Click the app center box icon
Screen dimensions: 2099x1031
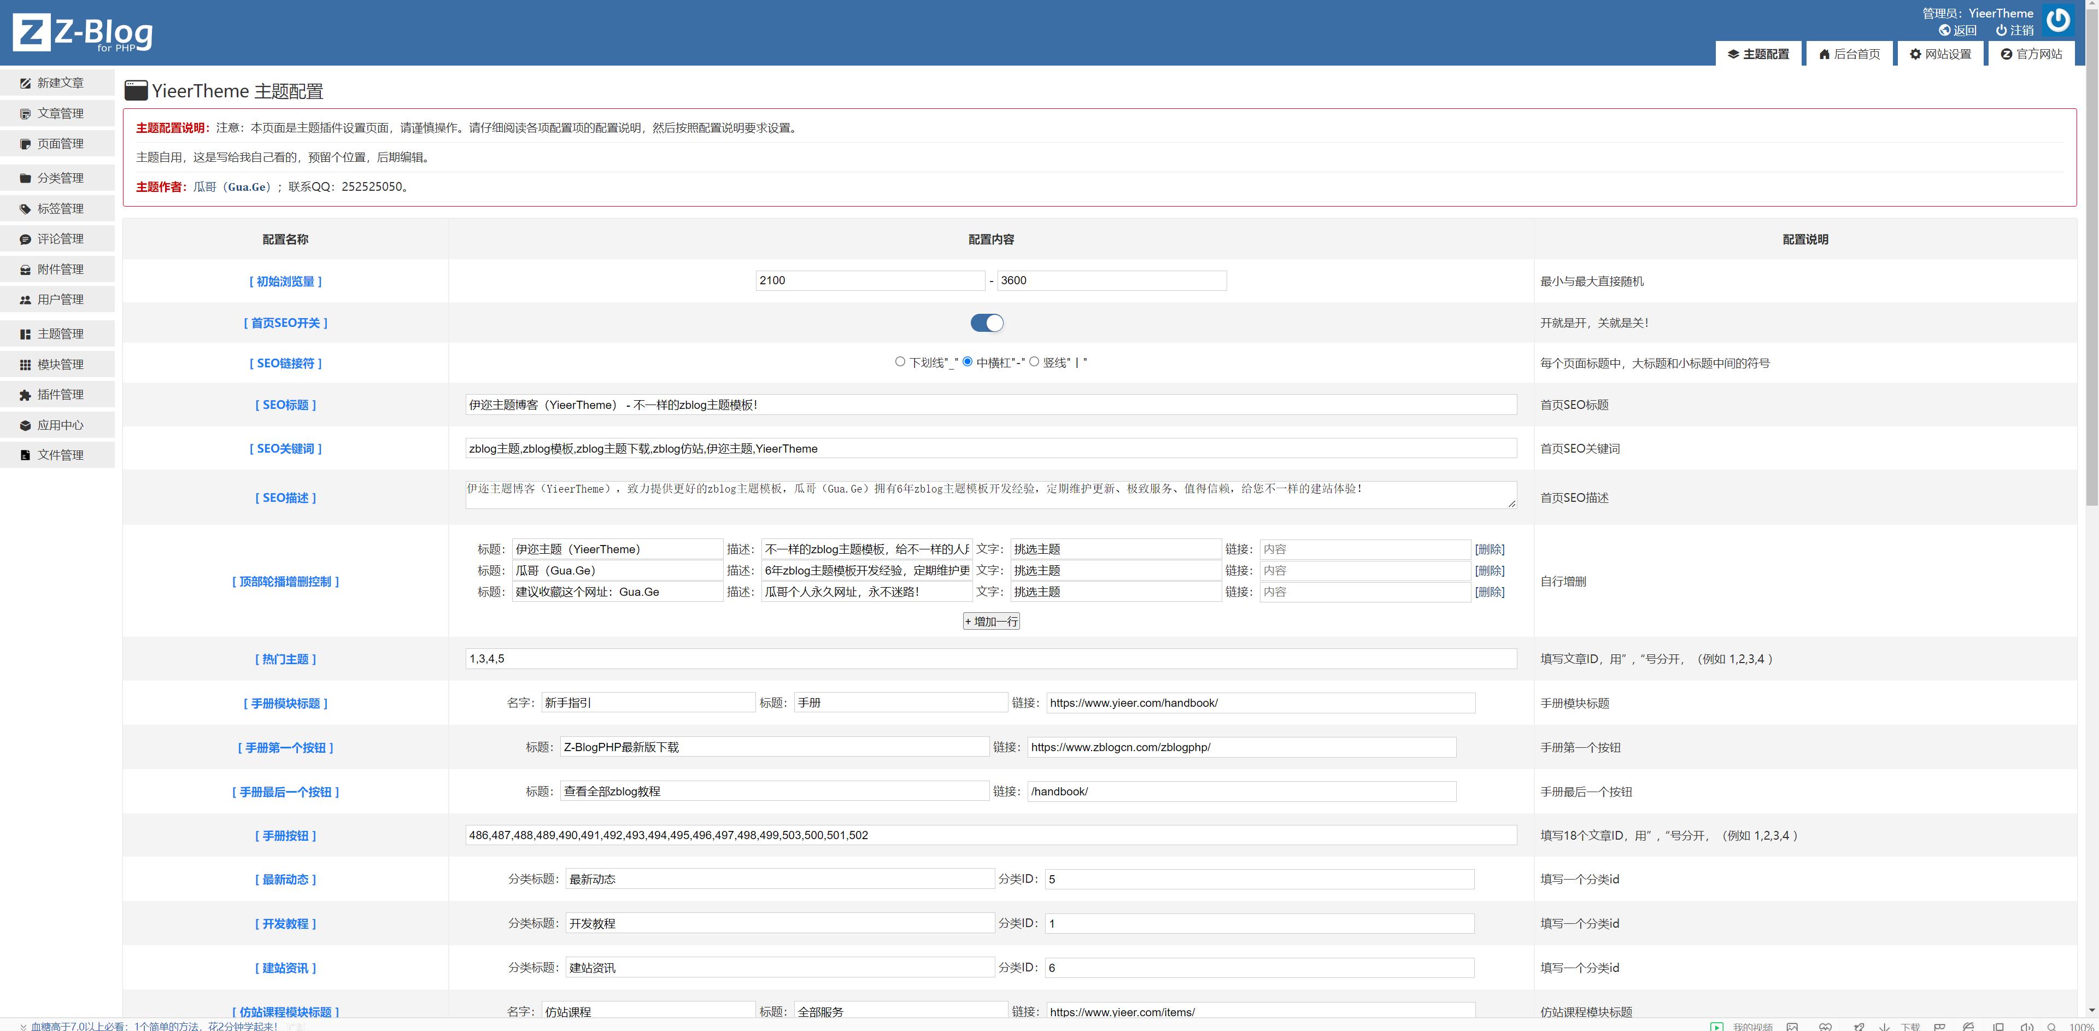coord(25,425)
